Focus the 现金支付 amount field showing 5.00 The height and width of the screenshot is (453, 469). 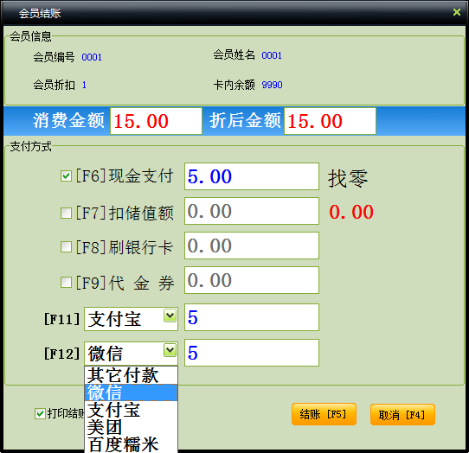click(252, 176)
